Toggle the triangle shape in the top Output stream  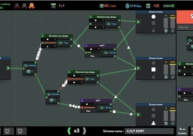153,30
